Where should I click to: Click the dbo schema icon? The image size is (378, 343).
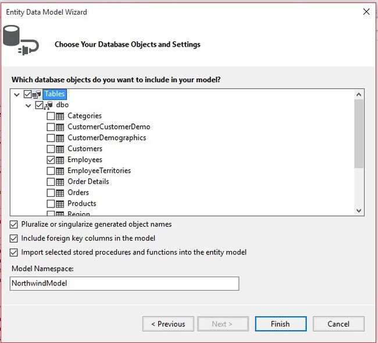[48, 105]
